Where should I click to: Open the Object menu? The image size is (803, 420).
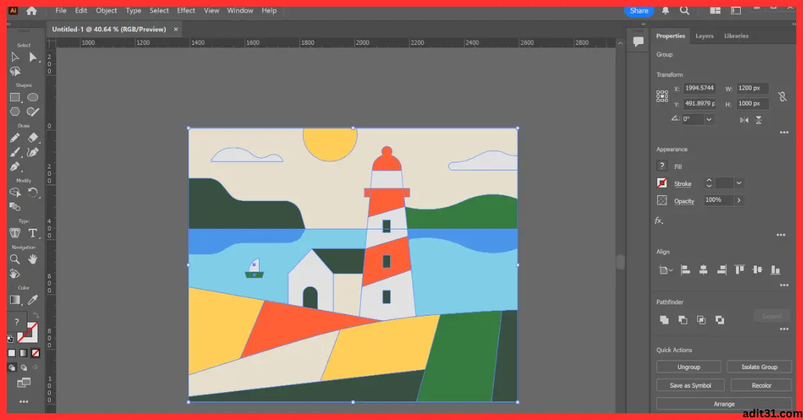coord(106,10)
